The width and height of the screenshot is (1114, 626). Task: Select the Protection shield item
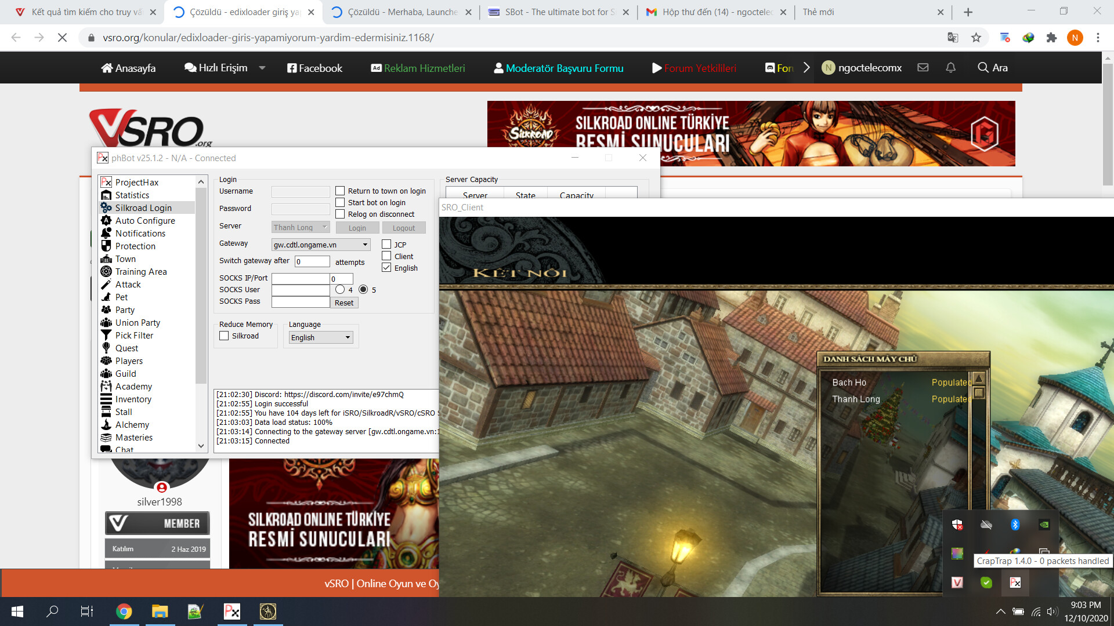click(135, 246)
